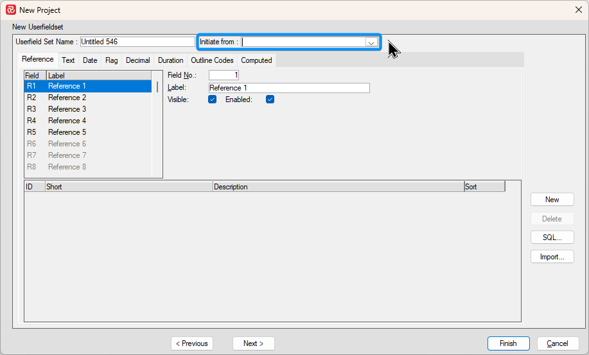Click the field list scrollbar thumb

(x=157, y=87)
